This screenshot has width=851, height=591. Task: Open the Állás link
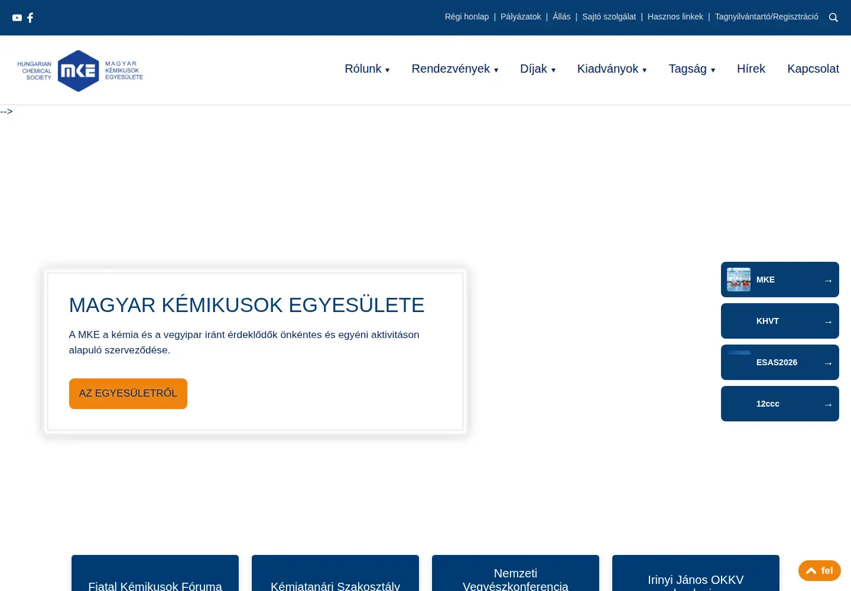click(561, 17)
